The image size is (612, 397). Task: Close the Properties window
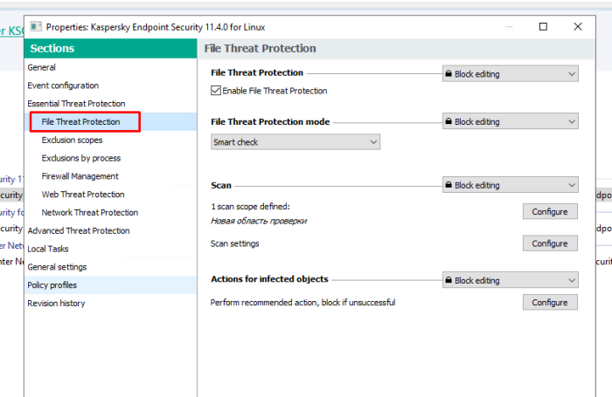(x=578, y=26)
